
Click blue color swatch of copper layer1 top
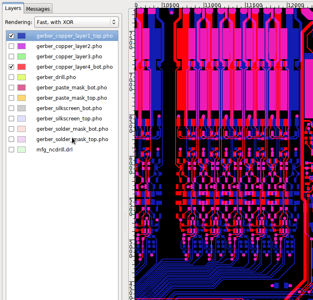pos(22,36)
